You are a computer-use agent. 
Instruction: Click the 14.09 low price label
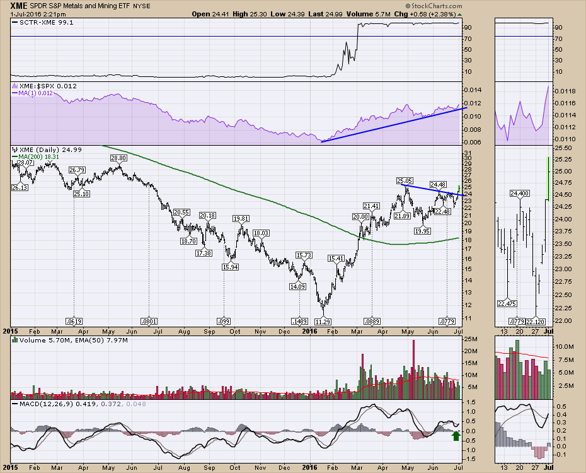click(x=297, y=286)
